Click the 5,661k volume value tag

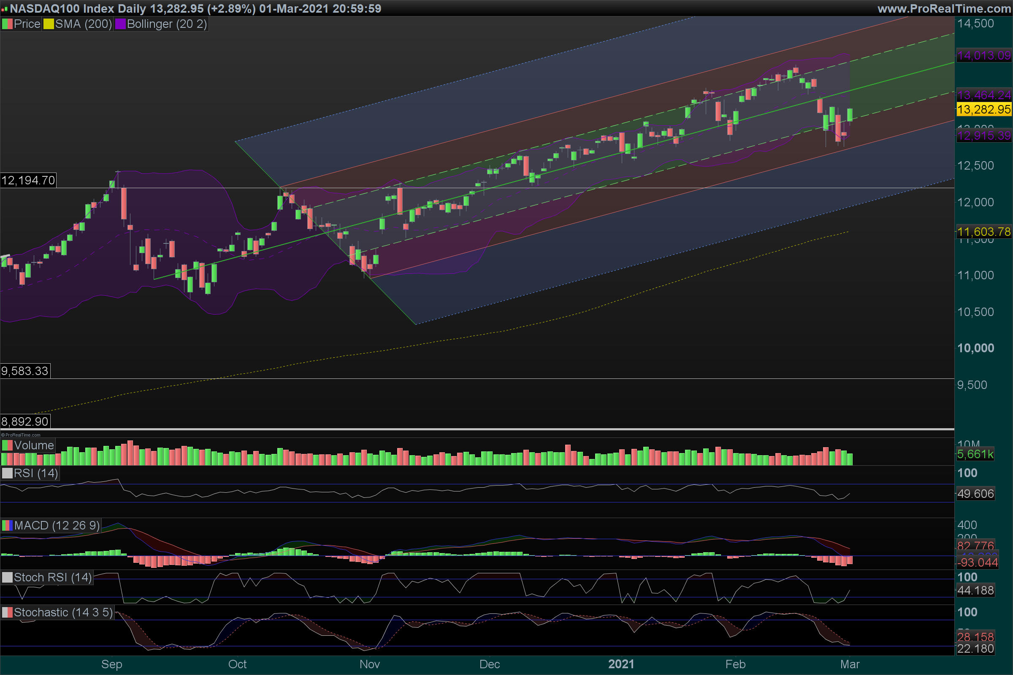click(975, 454)
